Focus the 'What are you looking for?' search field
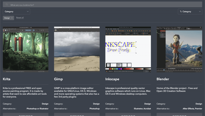Image resolution: width=205 pixels, height=116 pixels. point(102,5)
